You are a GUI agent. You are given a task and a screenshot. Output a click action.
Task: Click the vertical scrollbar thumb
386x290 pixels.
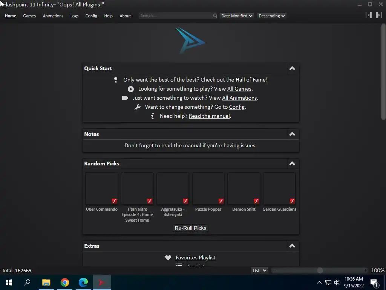coord(383,72)
